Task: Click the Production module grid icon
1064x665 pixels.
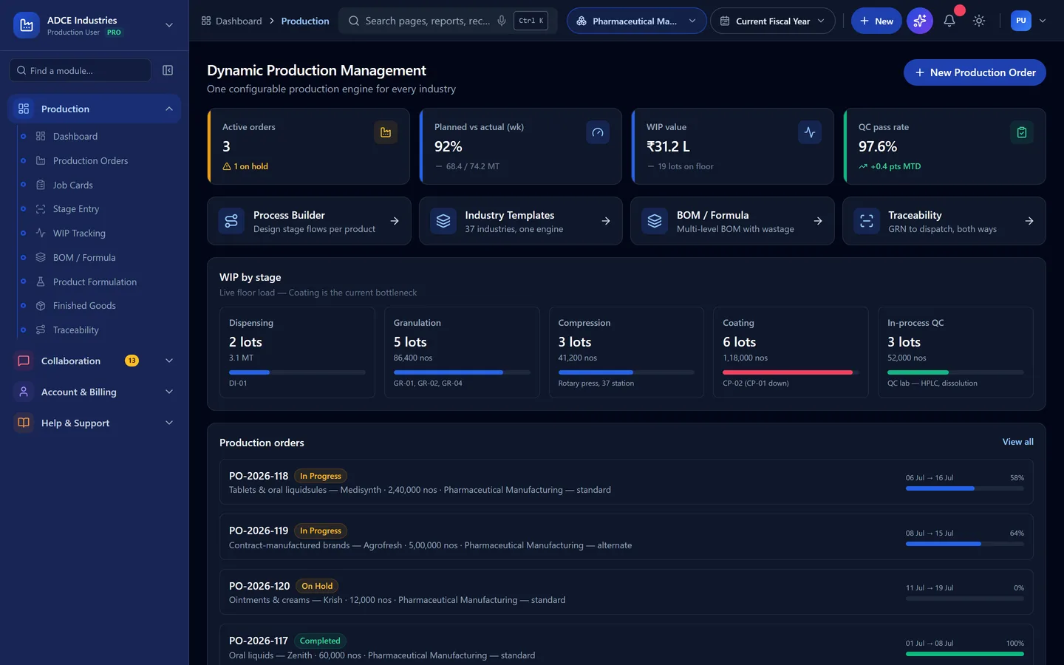Action: click(24, 109)
